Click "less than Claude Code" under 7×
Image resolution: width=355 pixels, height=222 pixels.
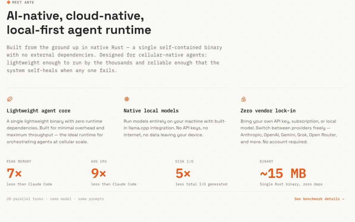coord(29,184)
